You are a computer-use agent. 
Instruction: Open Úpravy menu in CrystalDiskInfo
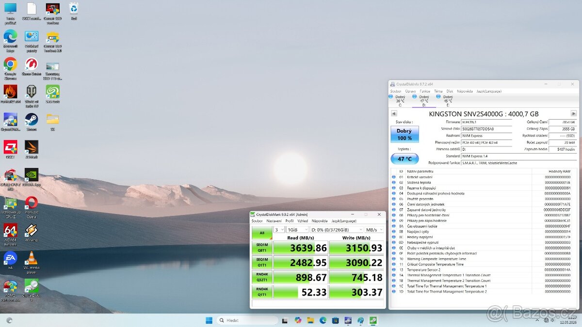tap(410, 91)
